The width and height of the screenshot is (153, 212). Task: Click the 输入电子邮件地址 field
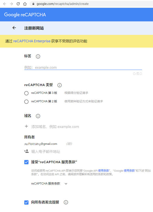[x=46, y=151]
